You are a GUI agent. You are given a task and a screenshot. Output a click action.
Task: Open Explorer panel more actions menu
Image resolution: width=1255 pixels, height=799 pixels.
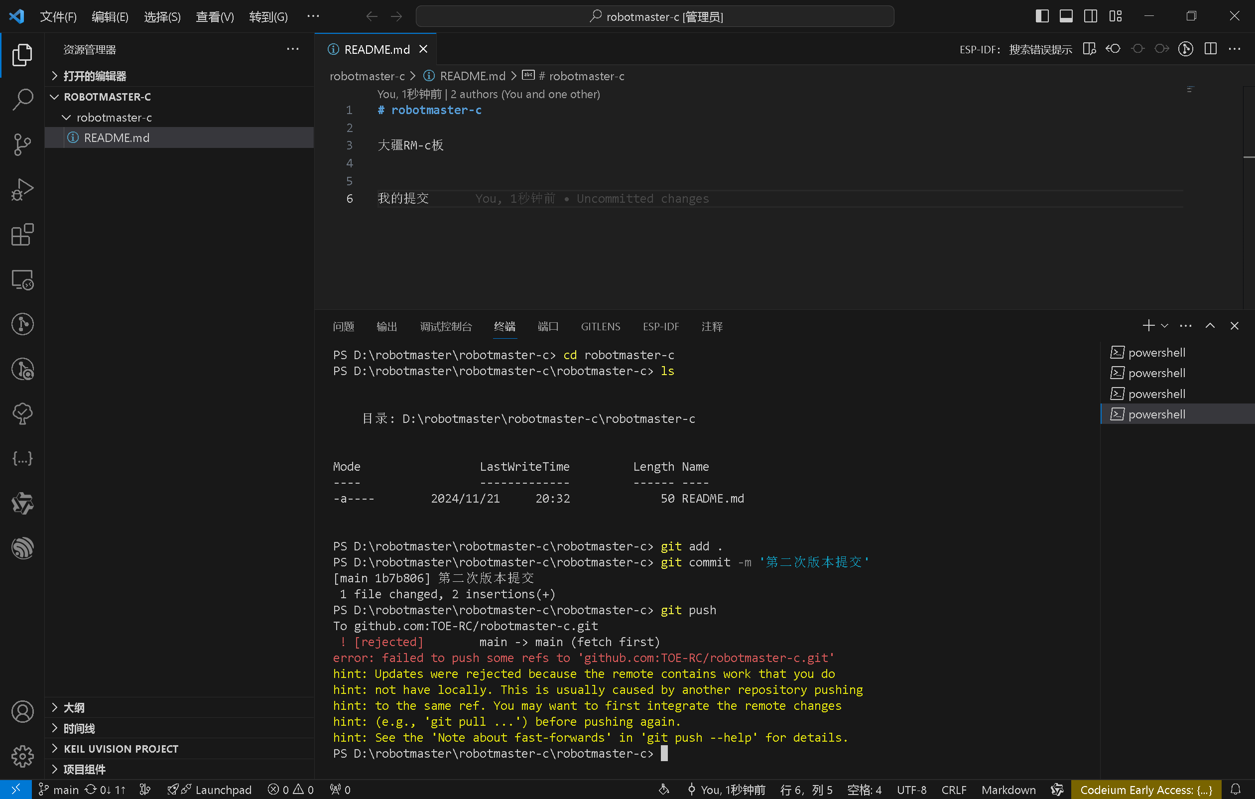(x=293, y=49)
